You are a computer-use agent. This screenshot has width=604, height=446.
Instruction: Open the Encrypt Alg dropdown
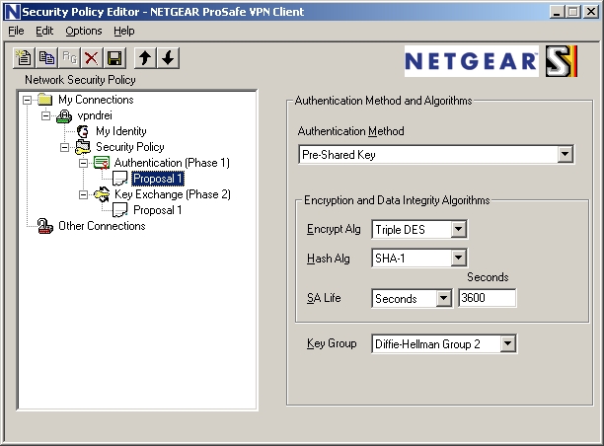point(458,230)
